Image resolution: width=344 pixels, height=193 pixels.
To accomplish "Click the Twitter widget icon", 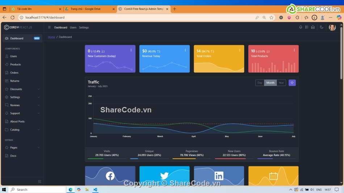I will (x=164, y=176).
